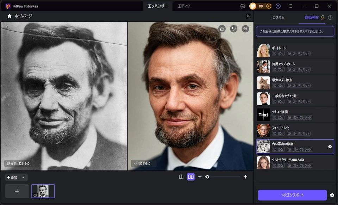Switch to split slider compare view
Screen dimensions: 338x205
(x=181, y=177)
